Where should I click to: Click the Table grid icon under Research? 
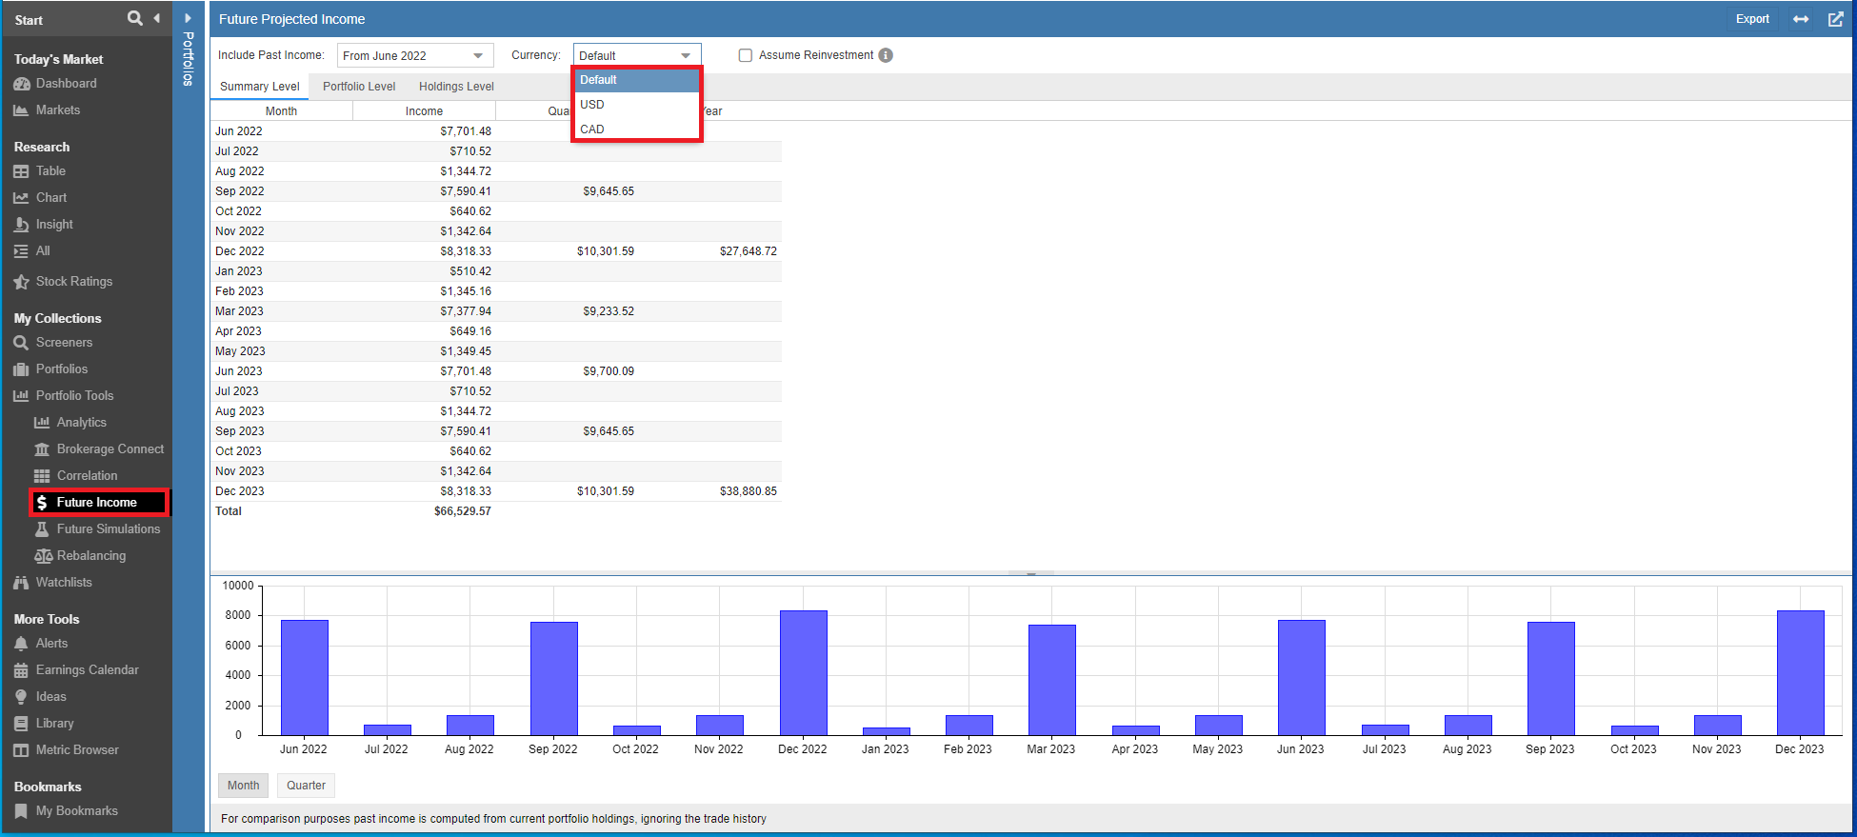(x=21, y=171)
